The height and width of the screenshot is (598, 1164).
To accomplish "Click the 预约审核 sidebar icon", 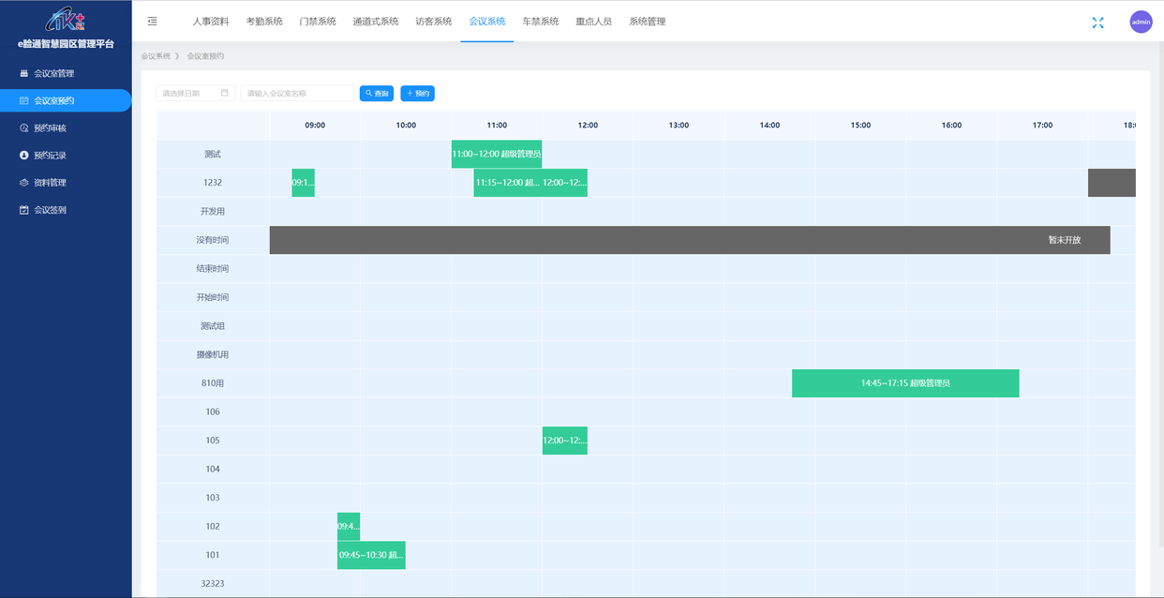I will coord(24,127).
